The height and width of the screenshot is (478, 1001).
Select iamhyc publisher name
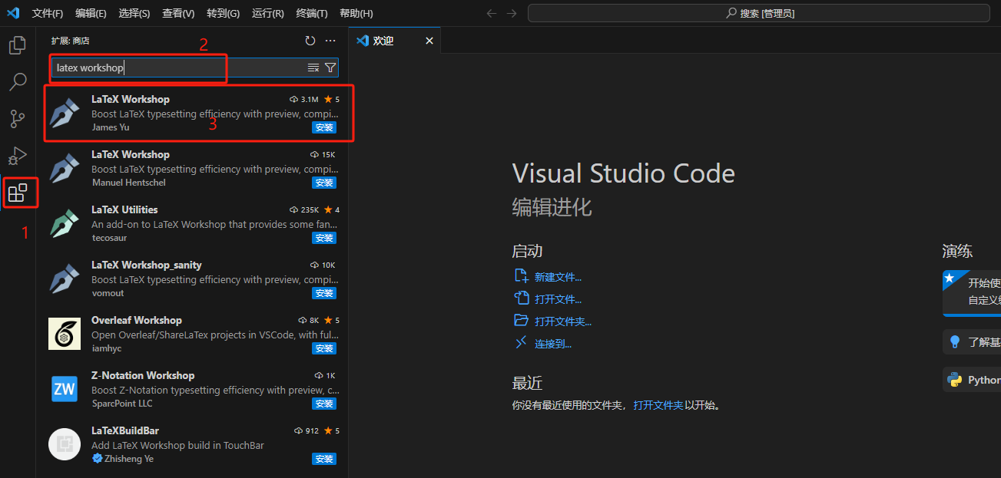107,348
